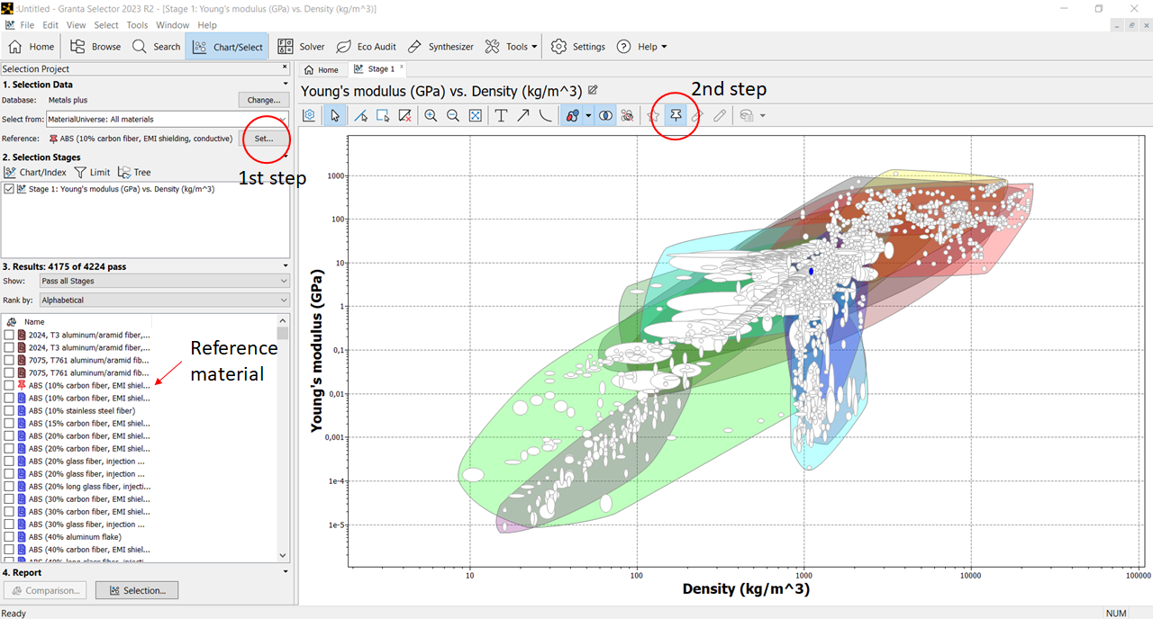The width and height of the screenshot is (1153, 619).
Task: Expand the Show Pass all Stages dropdown
Action: coord(165,282)
